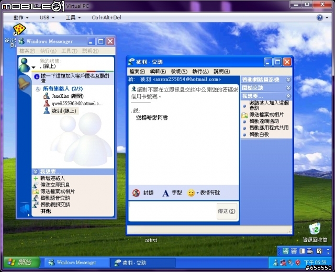Click 啟動白板
This screenshot has height=272, width=335.
click(x=259, y=134)
